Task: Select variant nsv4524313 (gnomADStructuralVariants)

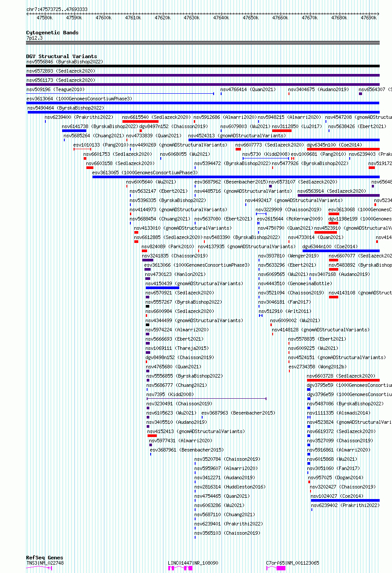Action: [x=237, y=136]
